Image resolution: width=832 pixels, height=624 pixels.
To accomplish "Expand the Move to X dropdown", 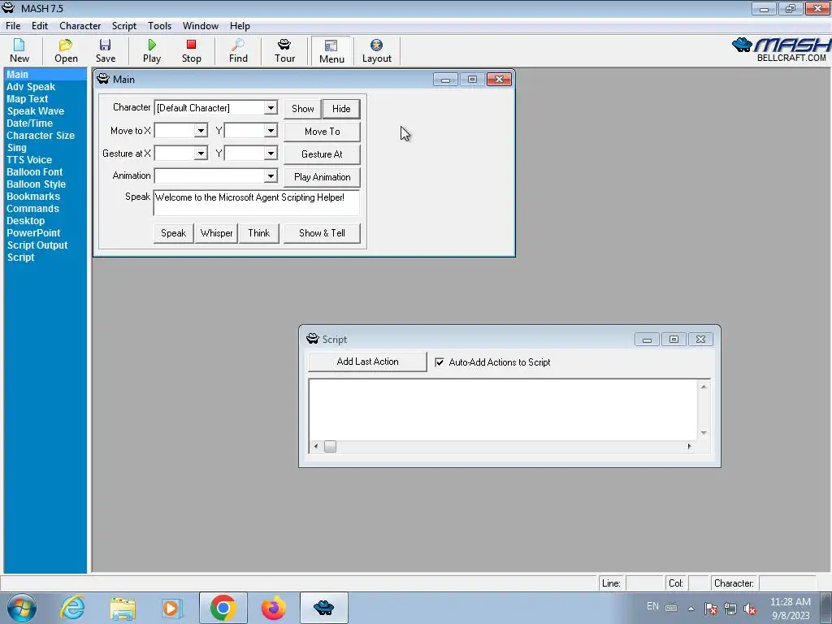I will click(x=201, y=131).
